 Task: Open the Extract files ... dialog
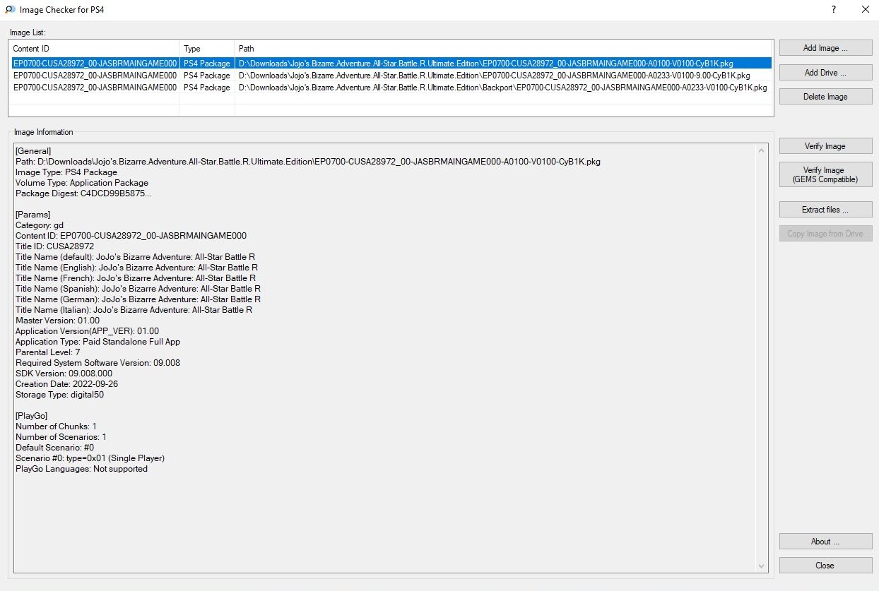click(x=825, y=210)
